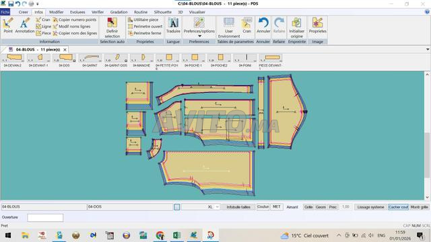Image resolution: width=431 pixels, height=242 pixels.
Task: Open Utilitaire piece
Action: coord(143,19)
